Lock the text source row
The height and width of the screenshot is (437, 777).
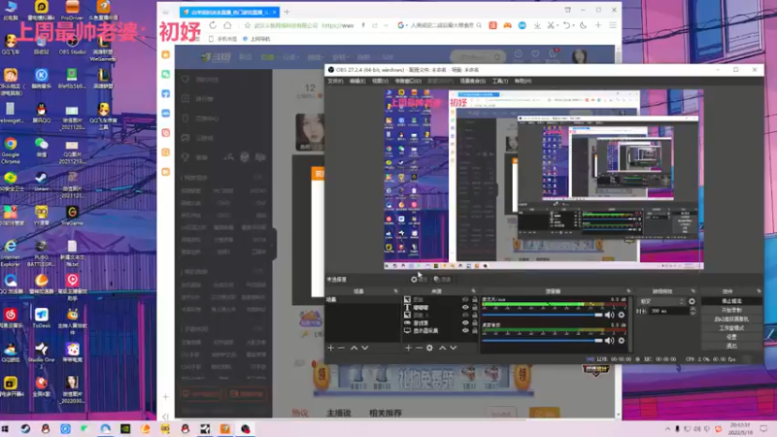tap(474, 307)
